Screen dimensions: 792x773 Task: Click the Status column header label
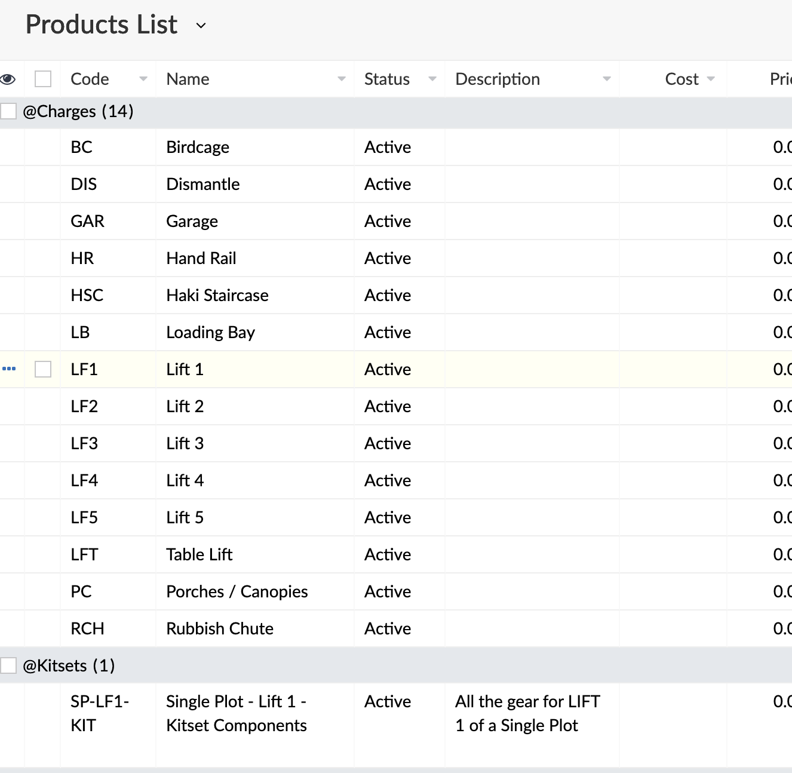pyautogui.click(x=387, y=79)
